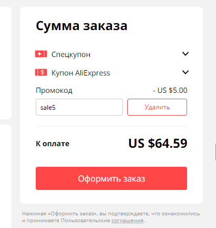
Task: Click the Купон AliExpress dollar ticket icon
Action: pyautogui.click(x=41, y=72)
